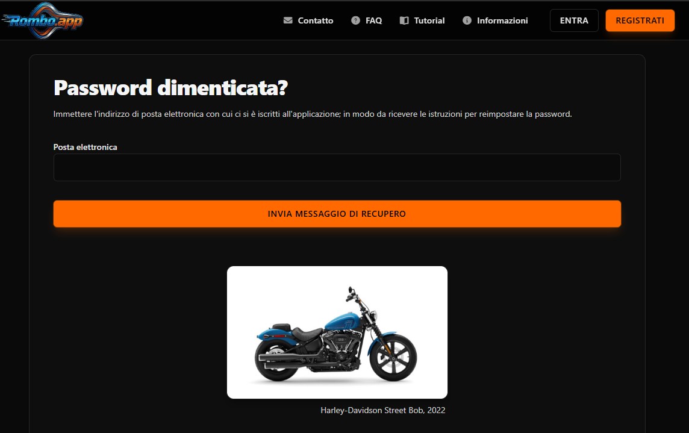The image size is (689, 433).
Task: Click the question mark icon beside FAQ
Action: tap(355, 20)
